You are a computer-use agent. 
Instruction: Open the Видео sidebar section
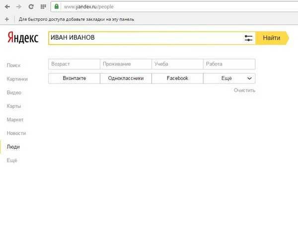[14, 92]
